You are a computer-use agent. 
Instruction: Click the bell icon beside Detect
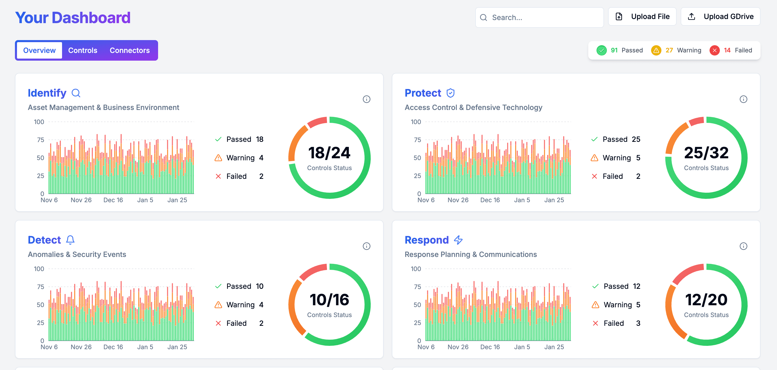pyautogui.click(x=70, y=240)
